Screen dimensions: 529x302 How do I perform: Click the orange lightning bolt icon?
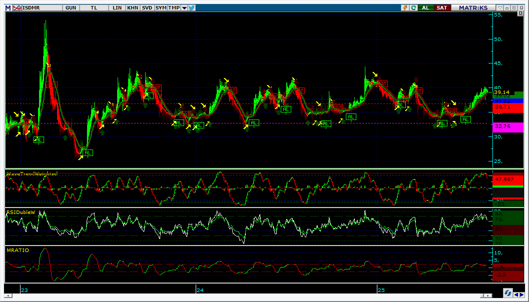406,8
